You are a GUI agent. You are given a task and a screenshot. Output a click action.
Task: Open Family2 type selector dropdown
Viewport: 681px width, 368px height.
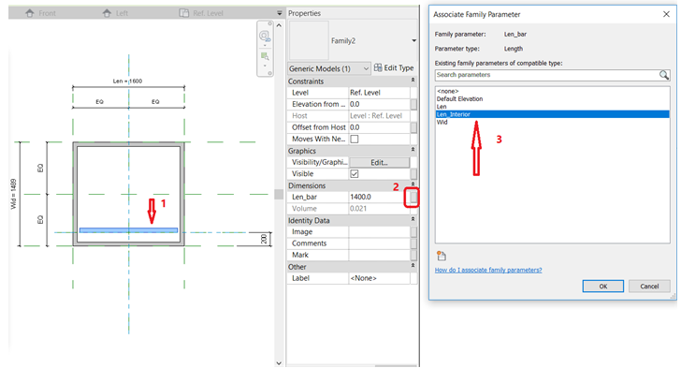click(x=413, y=41)
